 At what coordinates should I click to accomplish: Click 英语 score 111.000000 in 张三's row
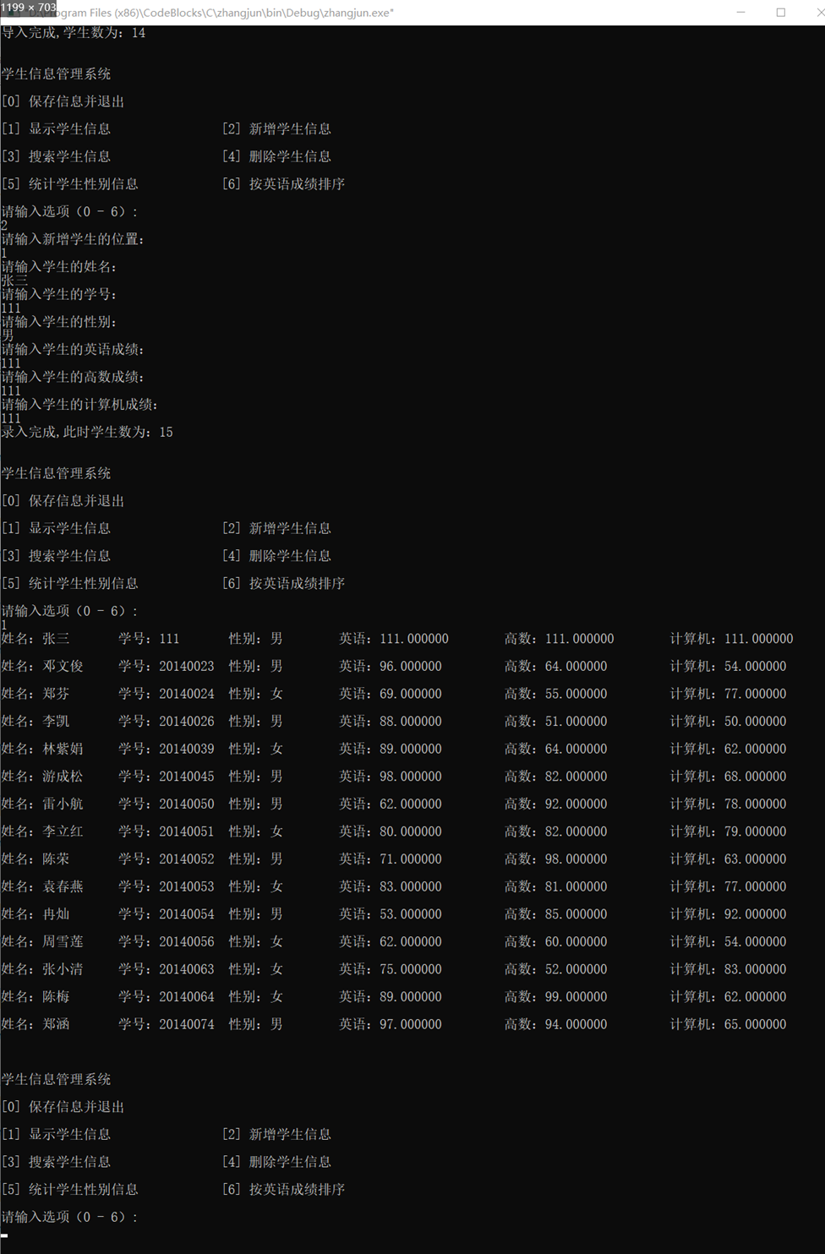pyautogui.click(x=414, y=639)
